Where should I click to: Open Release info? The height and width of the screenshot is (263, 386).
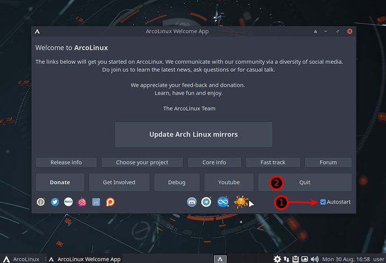[x=66, y=162]
